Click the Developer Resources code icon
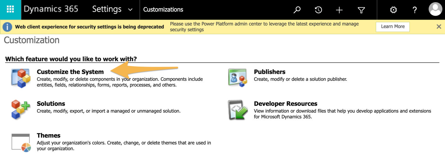This screenshot has width=445, height=159. [238, 110]
